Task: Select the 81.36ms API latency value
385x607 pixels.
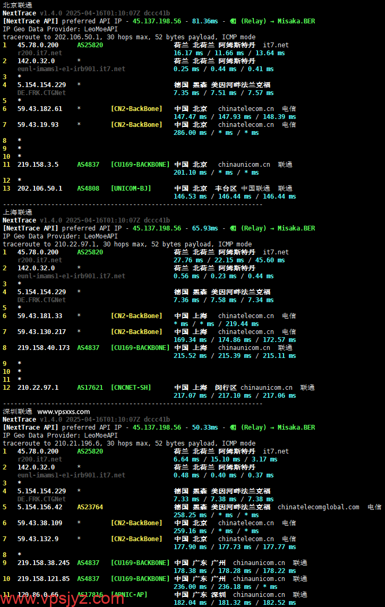Action: [205, 21]
